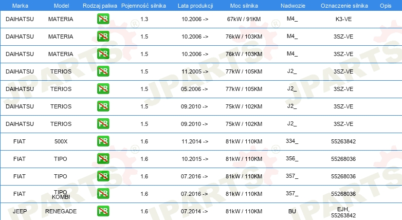402x220 pixels.
Task: Click the fuel icon in the Tipo 356_ row
Action: click(103, 159)
